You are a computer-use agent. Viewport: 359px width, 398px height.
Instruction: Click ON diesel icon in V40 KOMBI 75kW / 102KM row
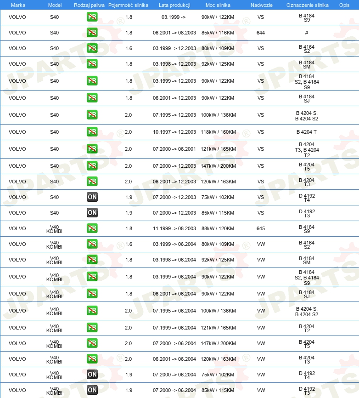pos(92,375)
